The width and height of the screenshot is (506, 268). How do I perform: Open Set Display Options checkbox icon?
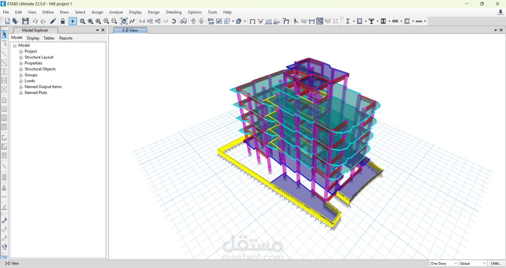(x=219, y=21)
